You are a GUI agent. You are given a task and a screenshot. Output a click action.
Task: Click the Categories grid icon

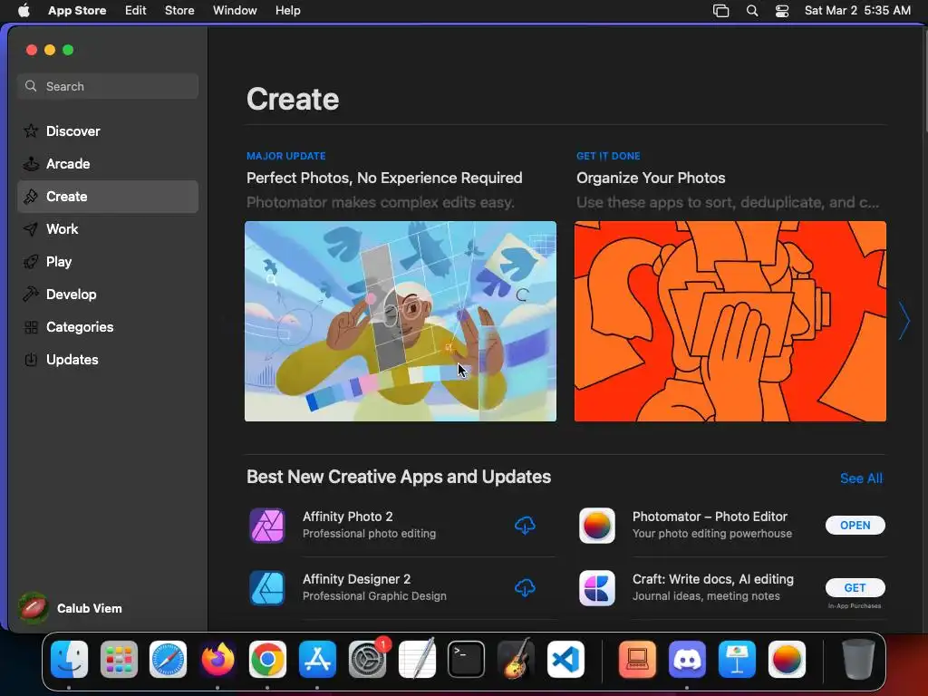coord(31,326)
